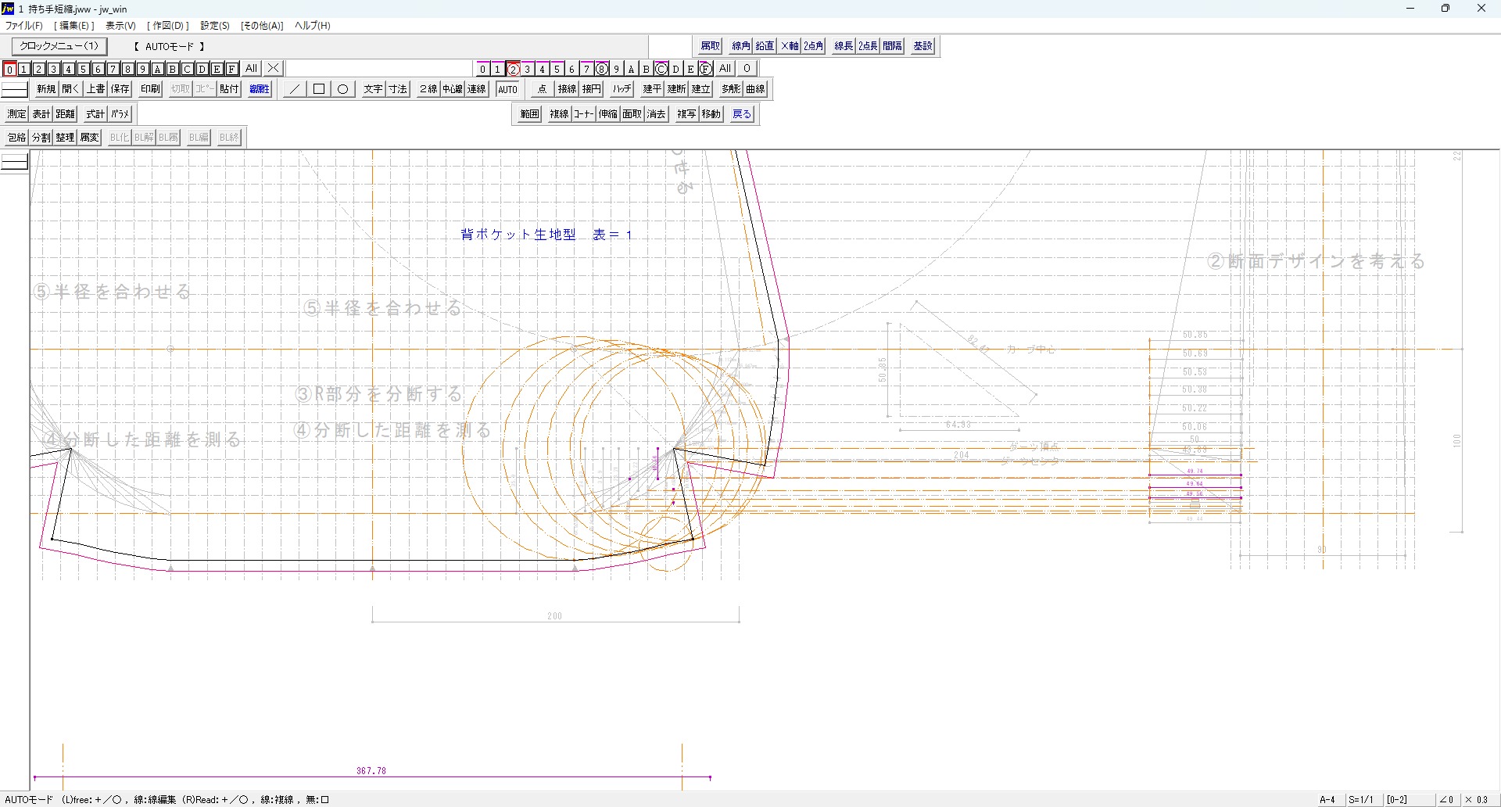
Task: Click the 保存 (save as) button
Action: pos(120,89)
